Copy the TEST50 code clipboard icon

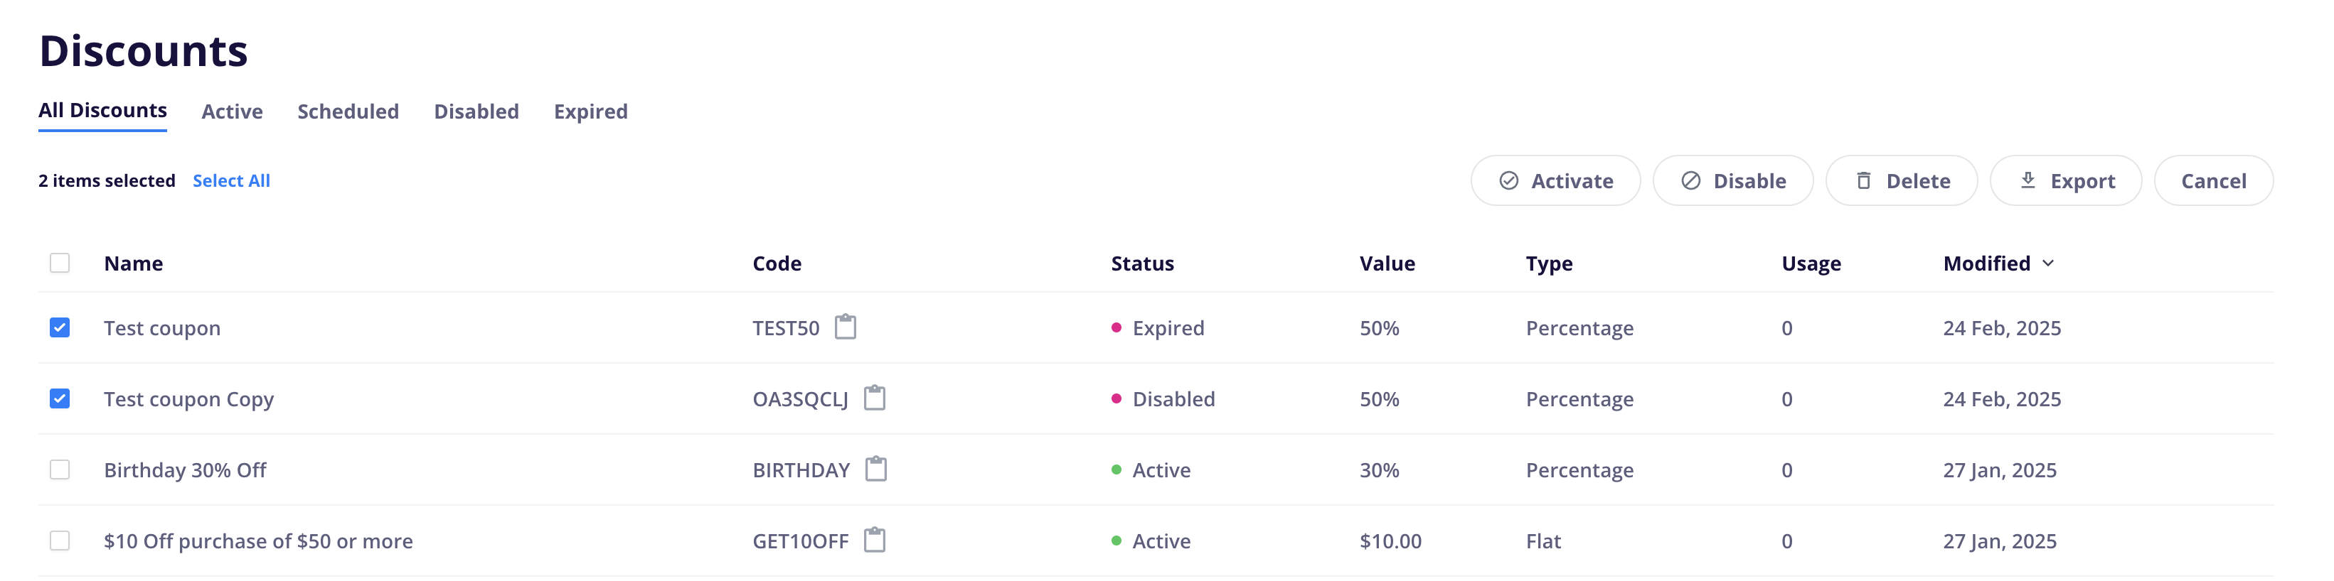(x=844, y=327)
